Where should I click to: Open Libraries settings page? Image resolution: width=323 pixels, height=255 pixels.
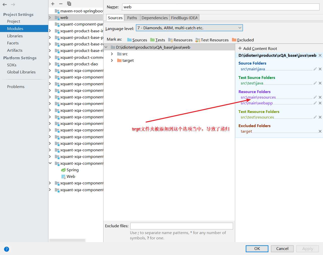coord(15,36)
